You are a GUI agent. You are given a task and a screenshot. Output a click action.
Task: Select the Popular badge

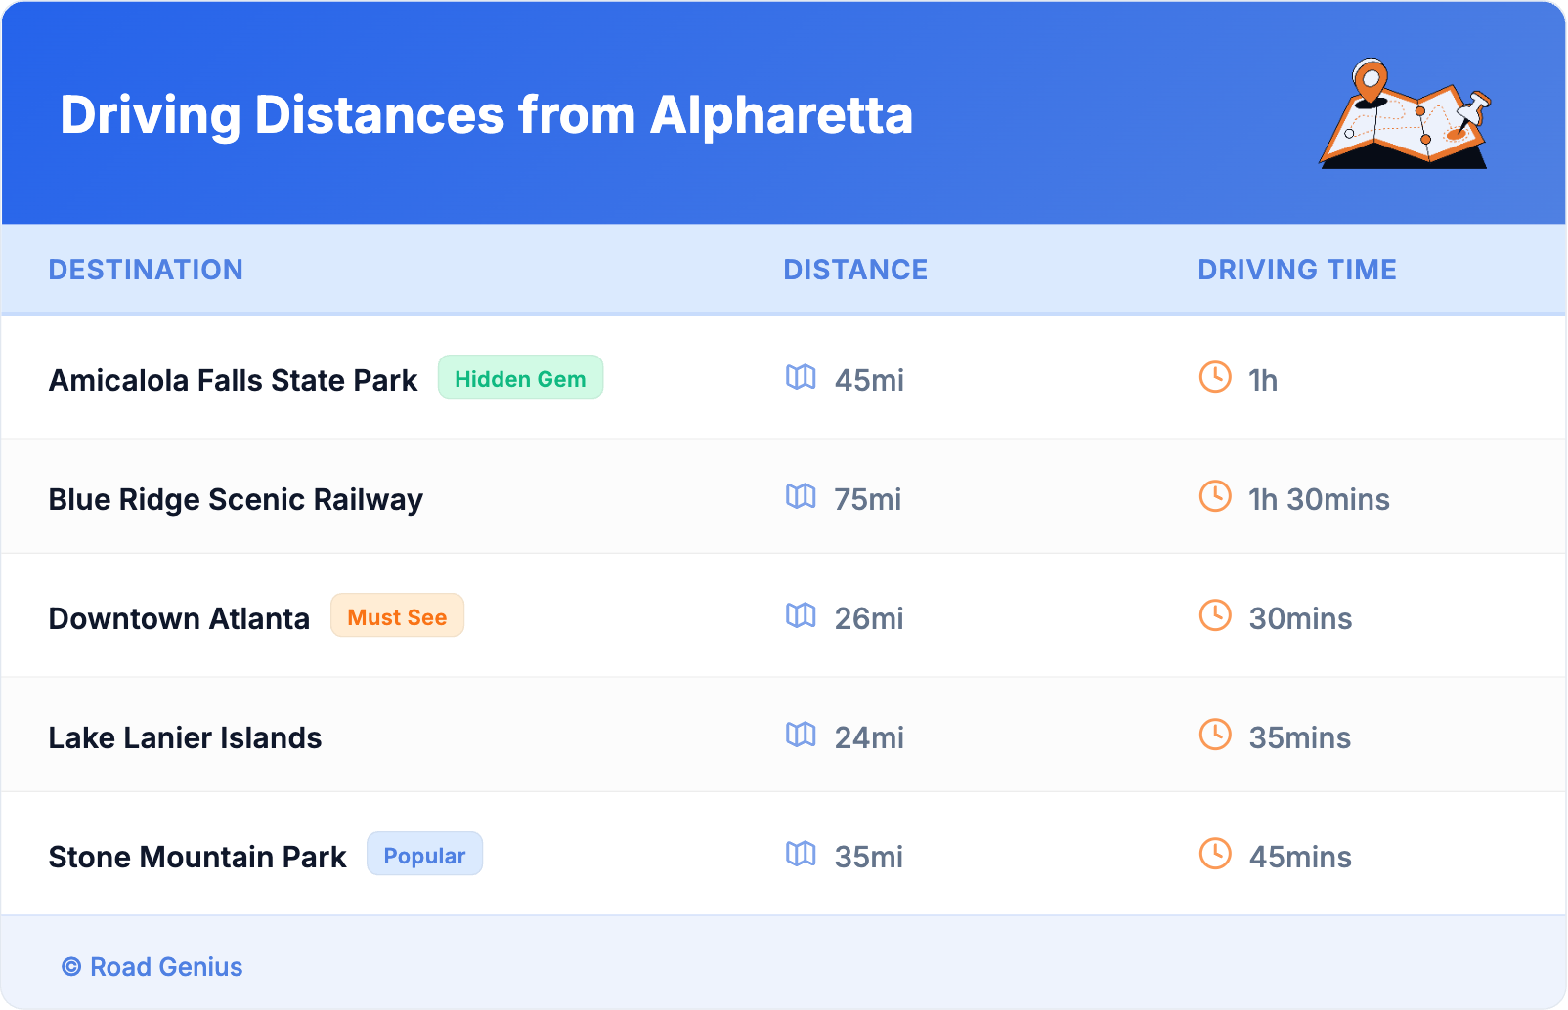[424, 855]
